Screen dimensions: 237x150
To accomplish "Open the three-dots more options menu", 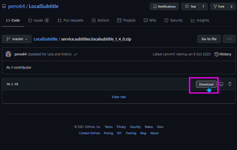I will pos(229,39).
